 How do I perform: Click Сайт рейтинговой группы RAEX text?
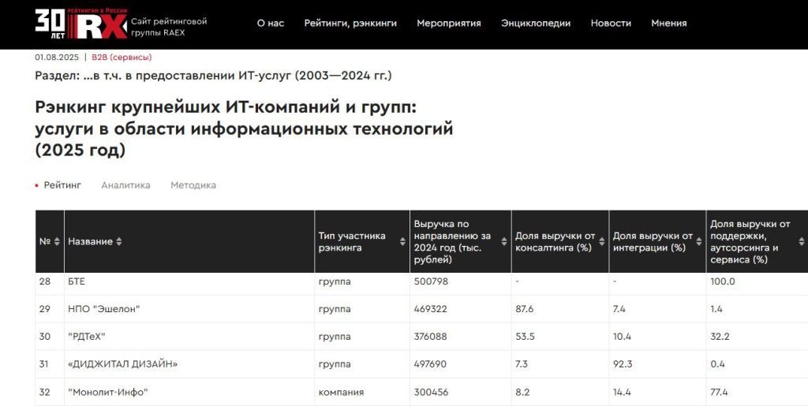(169, 27)
